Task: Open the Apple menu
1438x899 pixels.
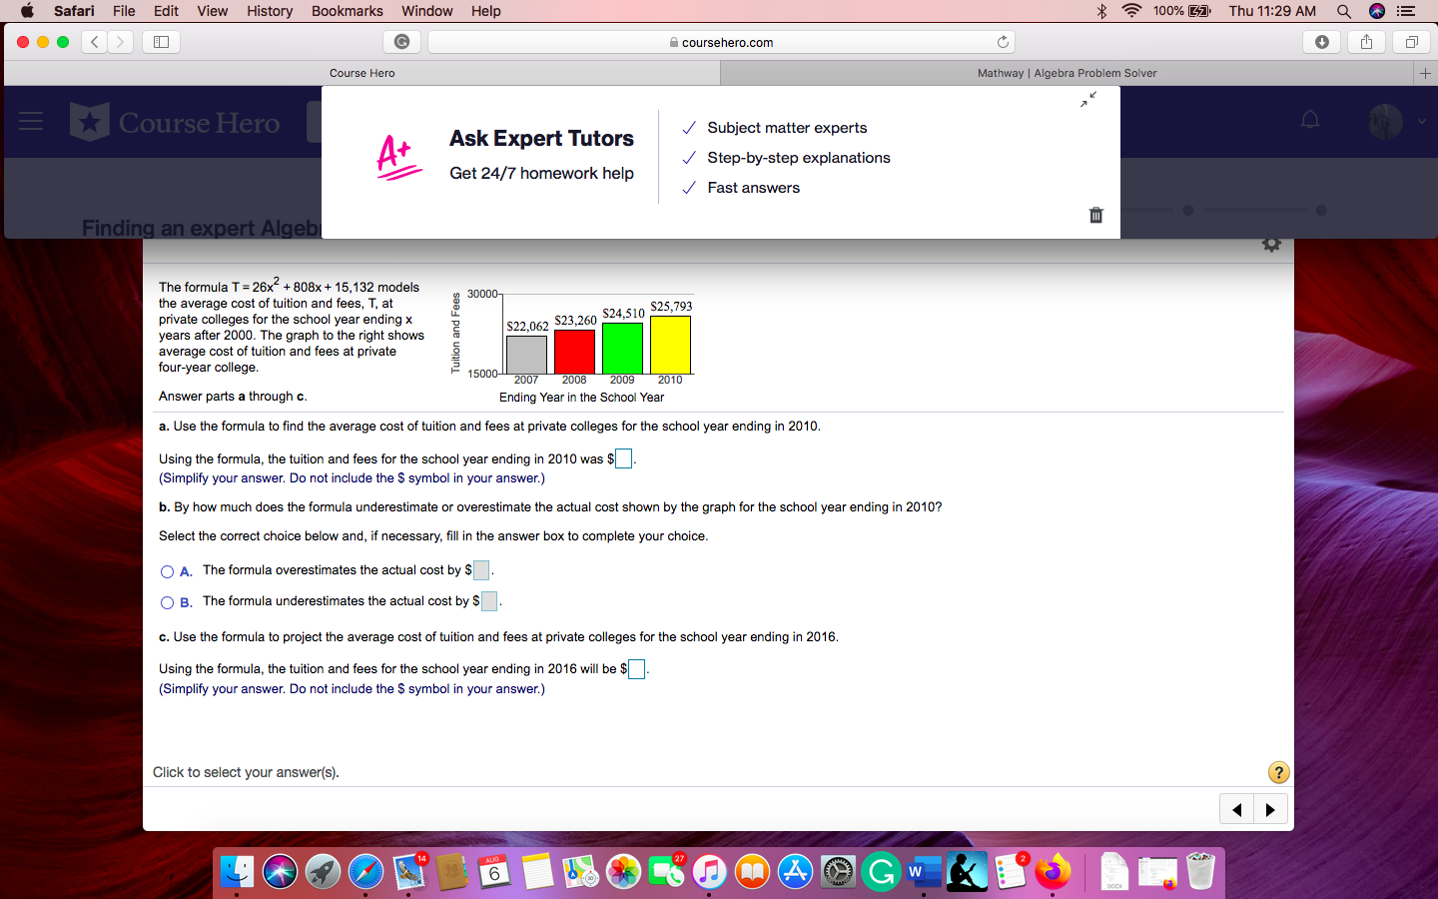Action: click(x=27, y=11)
